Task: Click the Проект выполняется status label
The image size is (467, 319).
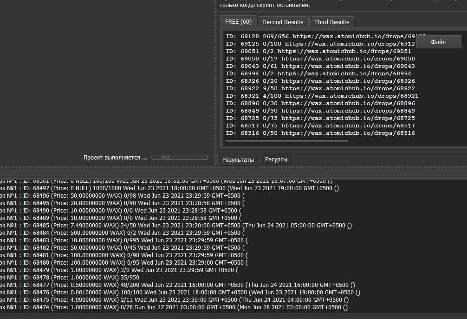Action: [x=115, y=158]
